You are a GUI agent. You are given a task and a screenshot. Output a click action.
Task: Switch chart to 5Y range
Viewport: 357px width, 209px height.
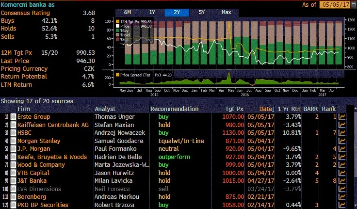(201, 13)
